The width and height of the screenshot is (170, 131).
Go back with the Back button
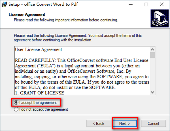pos(99,123)
